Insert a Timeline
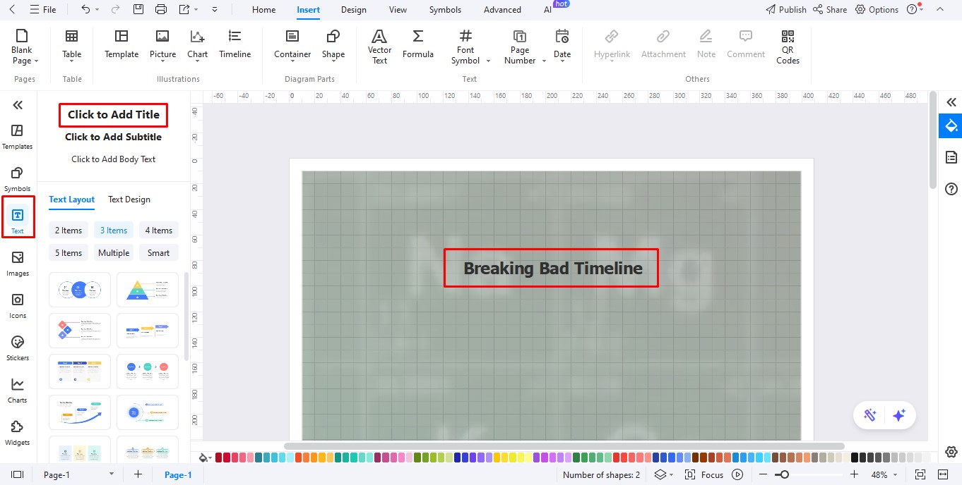This screenshot has width=962, height=485. pyautogui.click(x=235, y=45)
